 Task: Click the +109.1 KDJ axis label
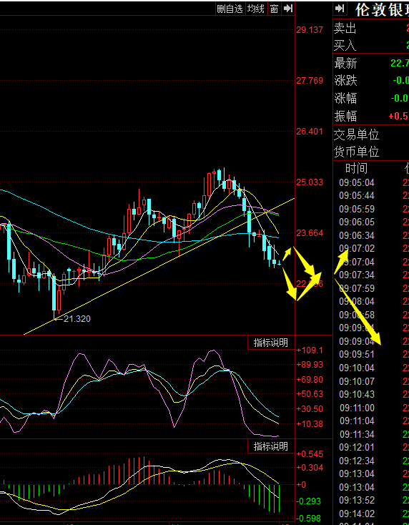pos(310,350)
